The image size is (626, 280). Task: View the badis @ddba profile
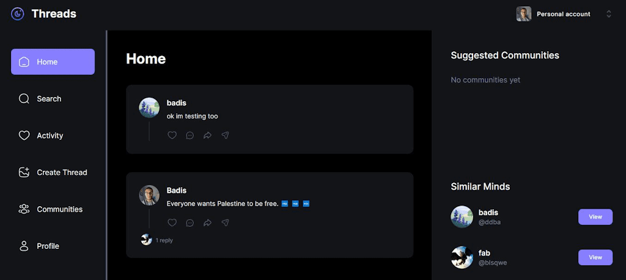(595, 217)
